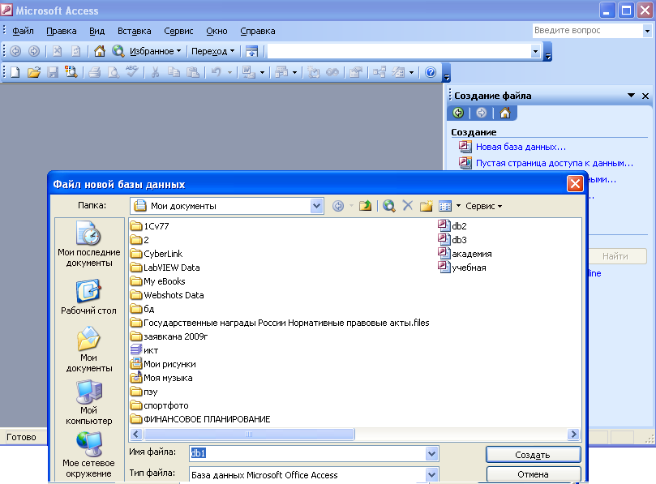Open the Сервис menu in menu bar

(x=178, y=31)
